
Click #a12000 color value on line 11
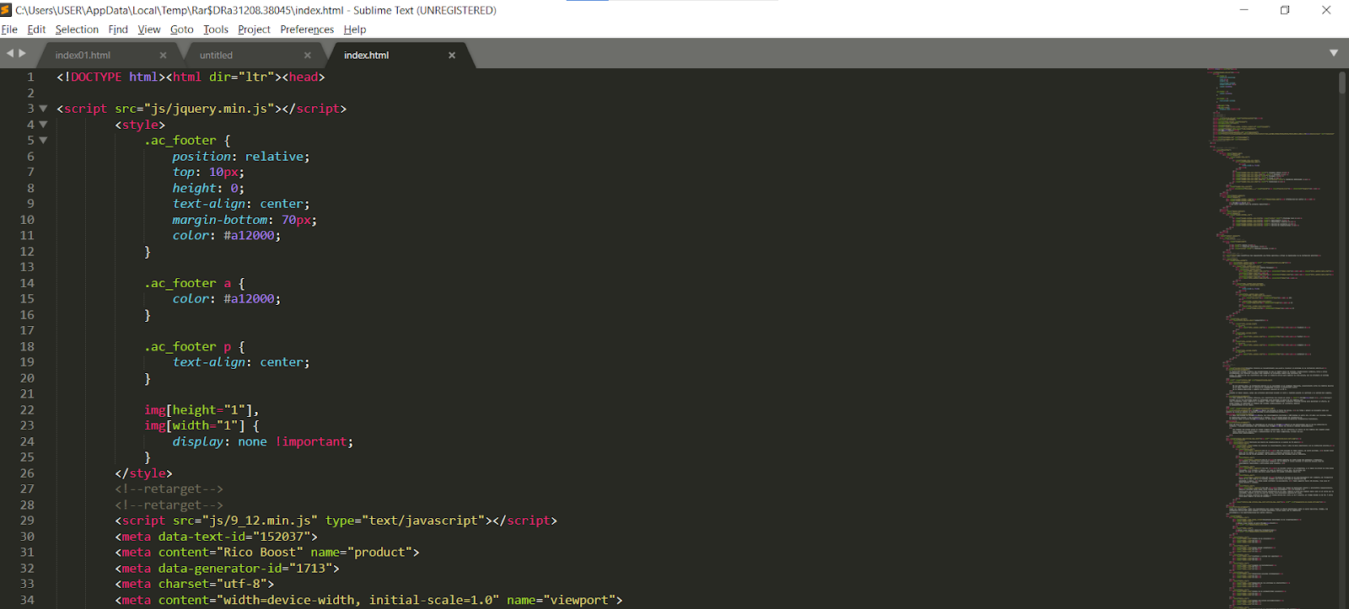(249, 236)
